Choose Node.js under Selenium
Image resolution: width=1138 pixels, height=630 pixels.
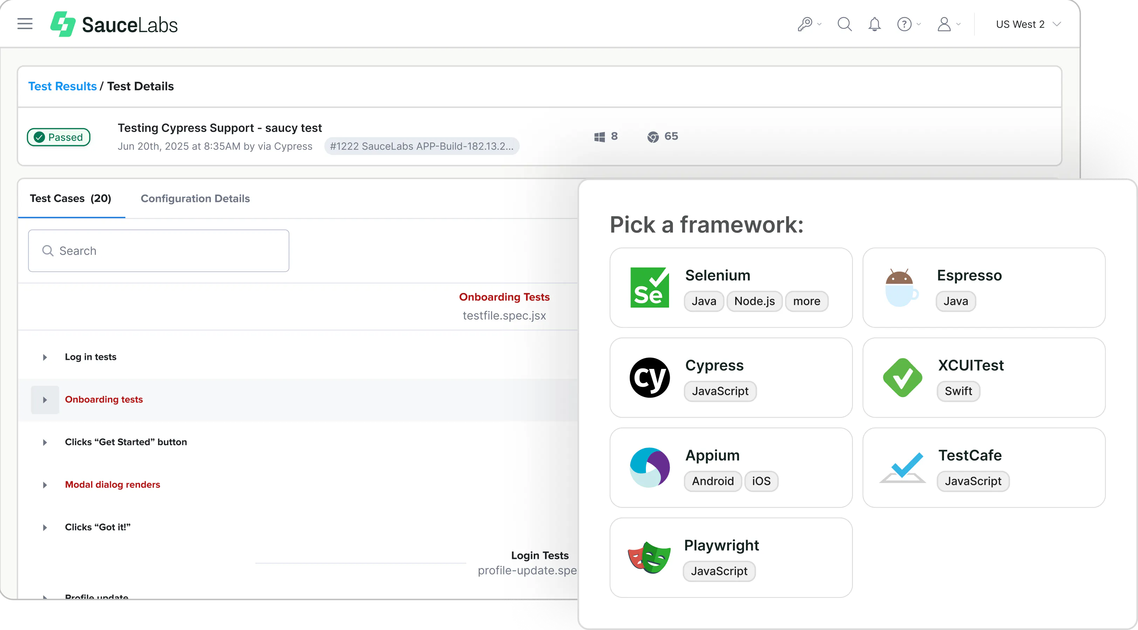coord(754,302)
